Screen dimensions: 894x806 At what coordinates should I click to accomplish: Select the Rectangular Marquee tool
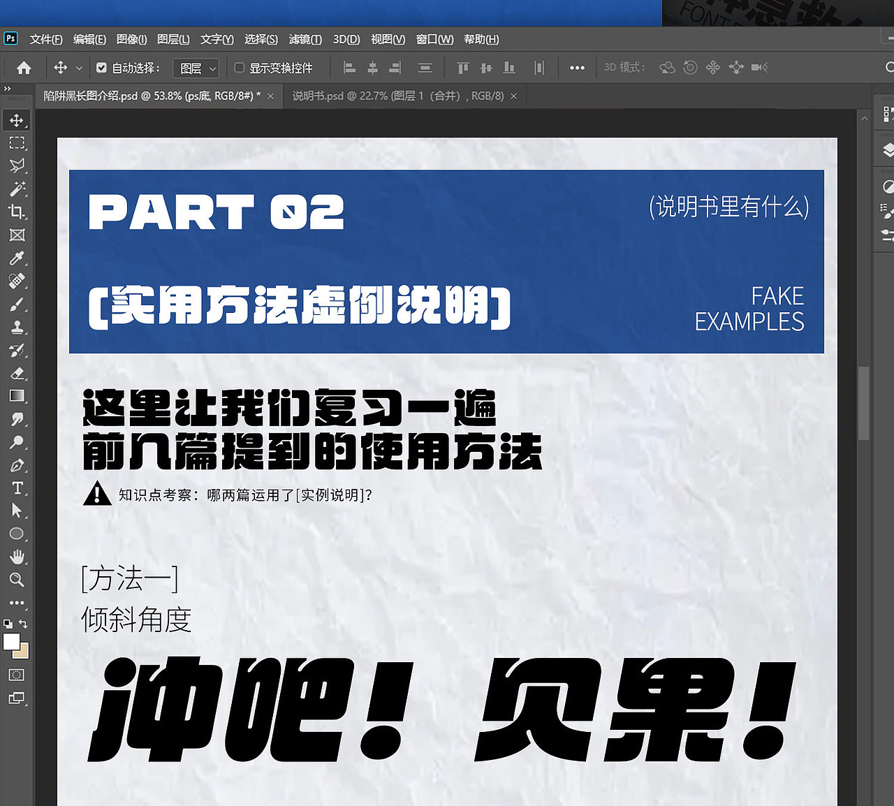pos(17,143)
